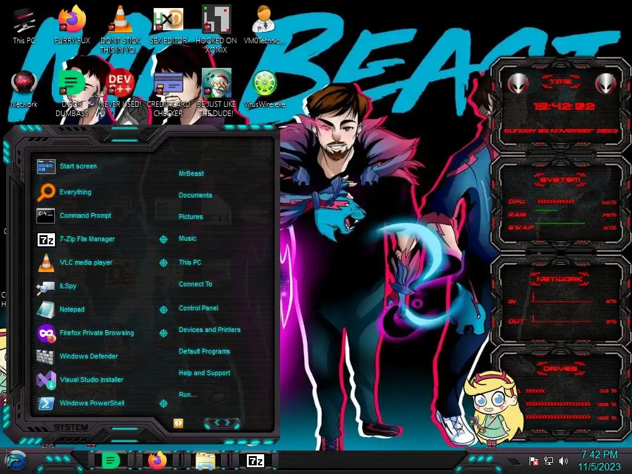Launch Visual Studio Installer from start menu
The width and height of the screenshot is (632, 474).
(91, 380)
